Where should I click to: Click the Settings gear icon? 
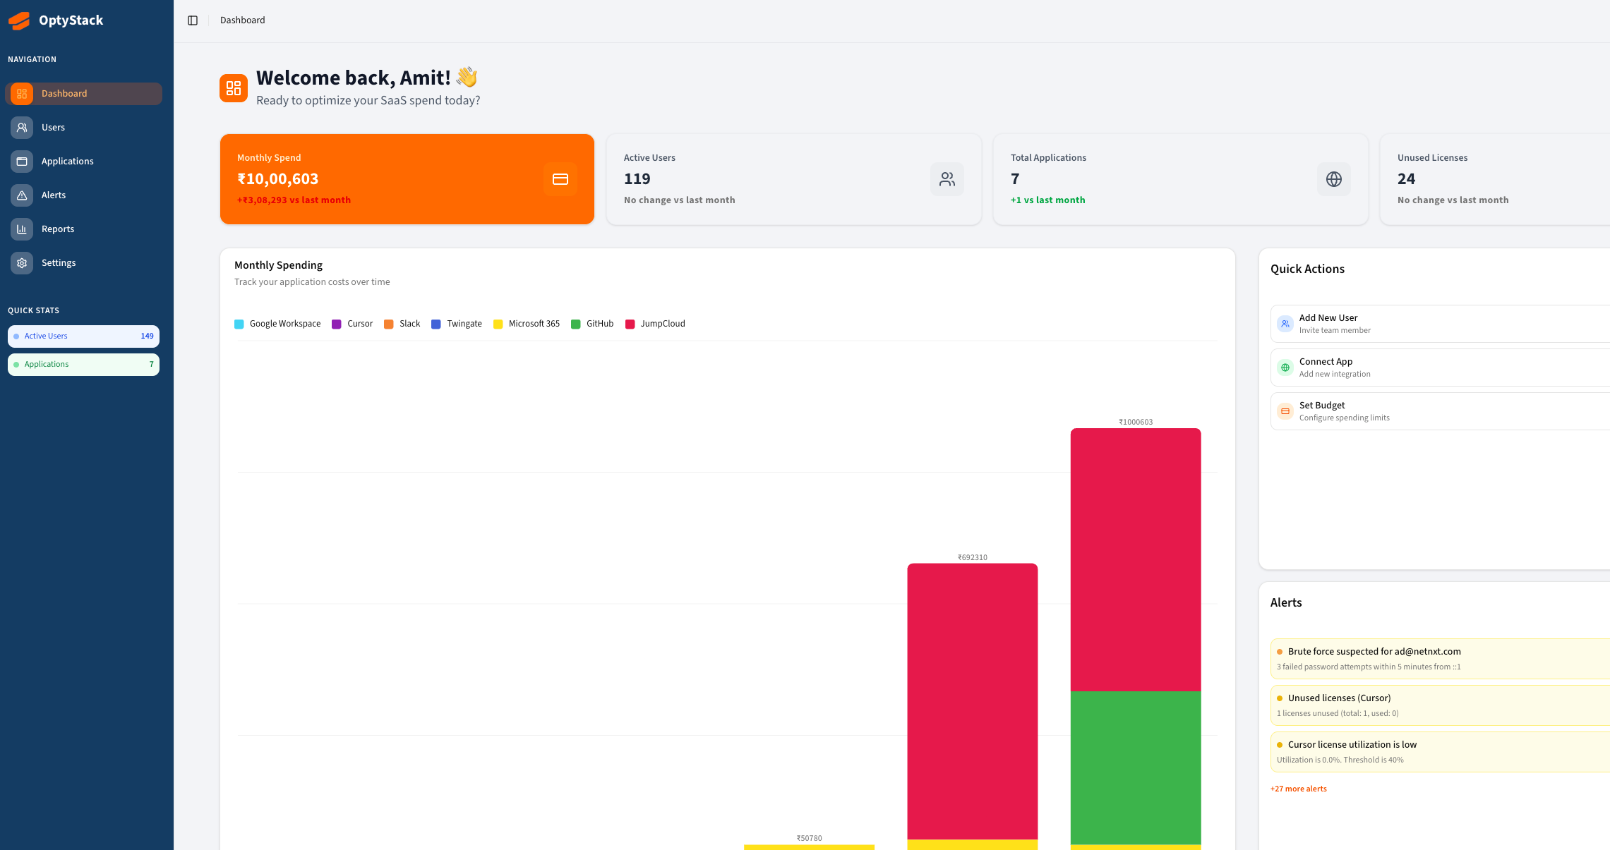click(22, 263)
